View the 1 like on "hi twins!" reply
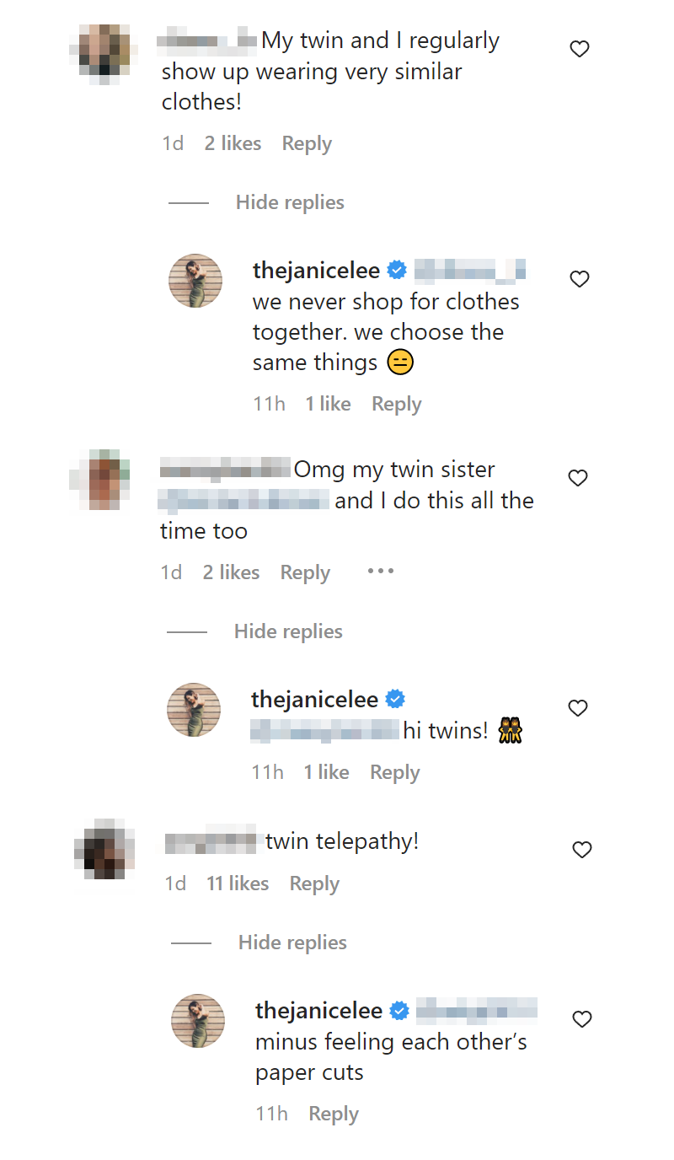The width and height of the screenshot is (674, 1160). point(326,772)
